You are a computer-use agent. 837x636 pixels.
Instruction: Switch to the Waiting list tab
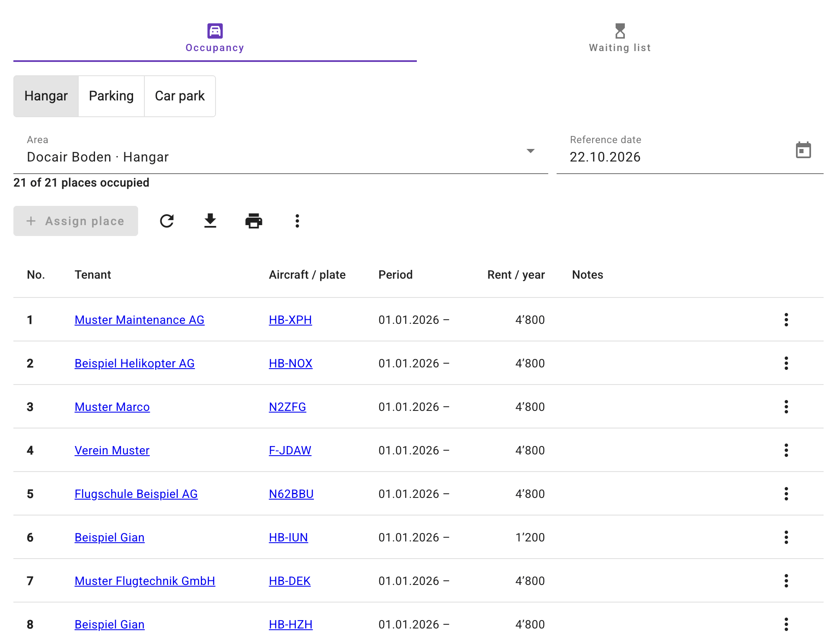pos(620,38)
